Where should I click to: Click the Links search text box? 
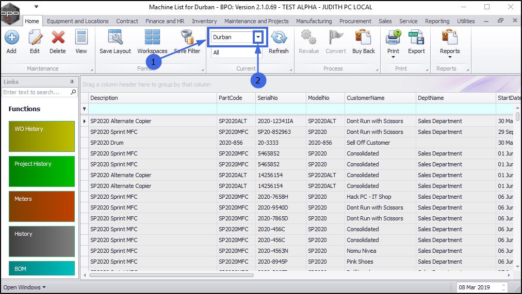(x=36, y=92)
